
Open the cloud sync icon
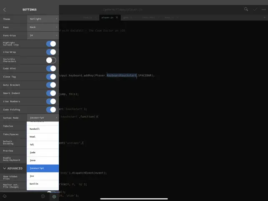coord(5,196)
